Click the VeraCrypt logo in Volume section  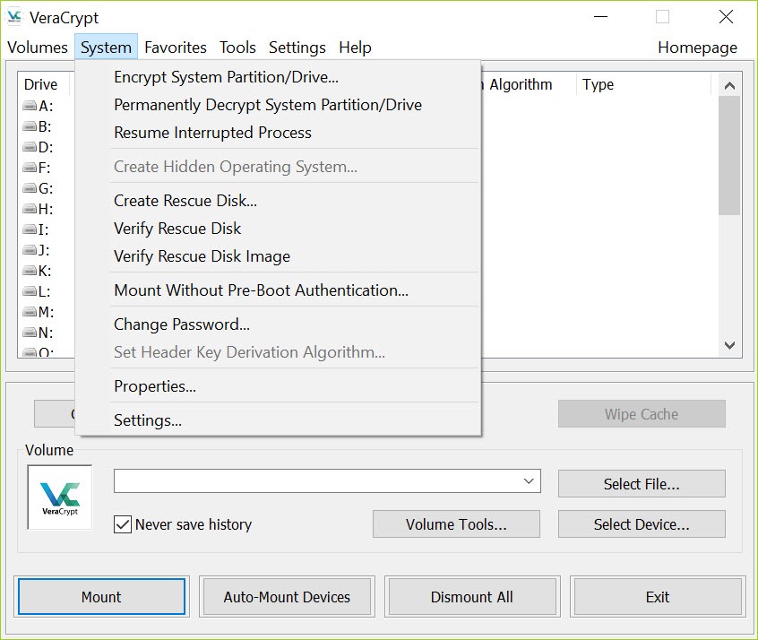[60, 497]
